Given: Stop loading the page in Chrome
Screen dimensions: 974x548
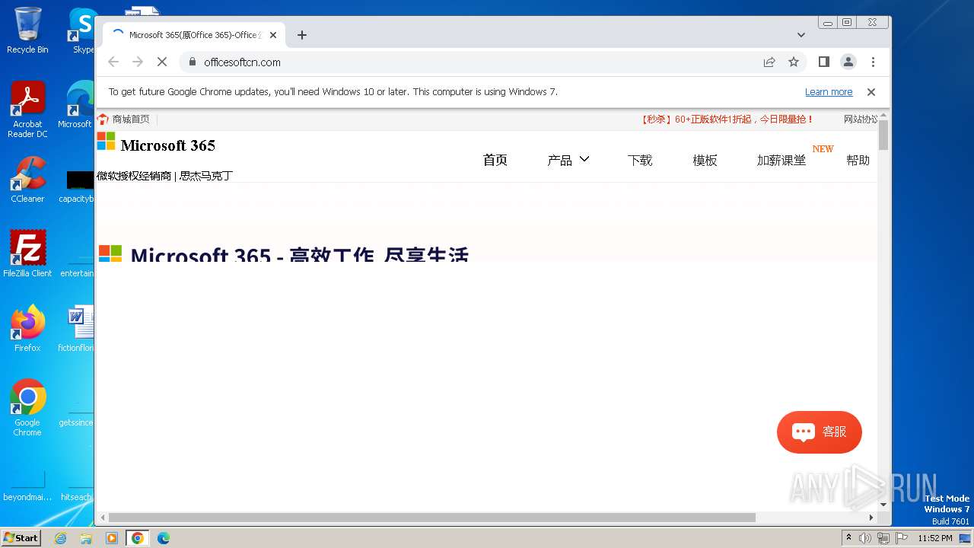Looking at the screenshot, I should tap(162, 62).
